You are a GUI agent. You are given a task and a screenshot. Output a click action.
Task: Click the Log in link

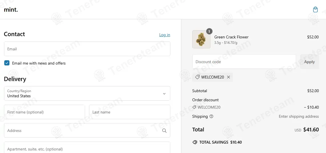tap(165, 35)
